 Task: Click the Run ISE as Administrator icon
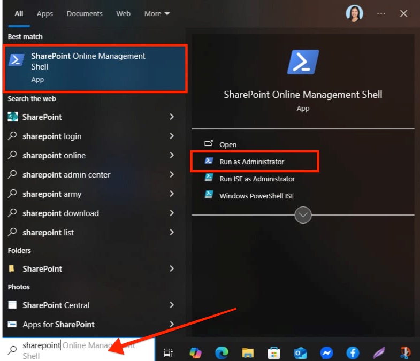[x=209, y=178]
